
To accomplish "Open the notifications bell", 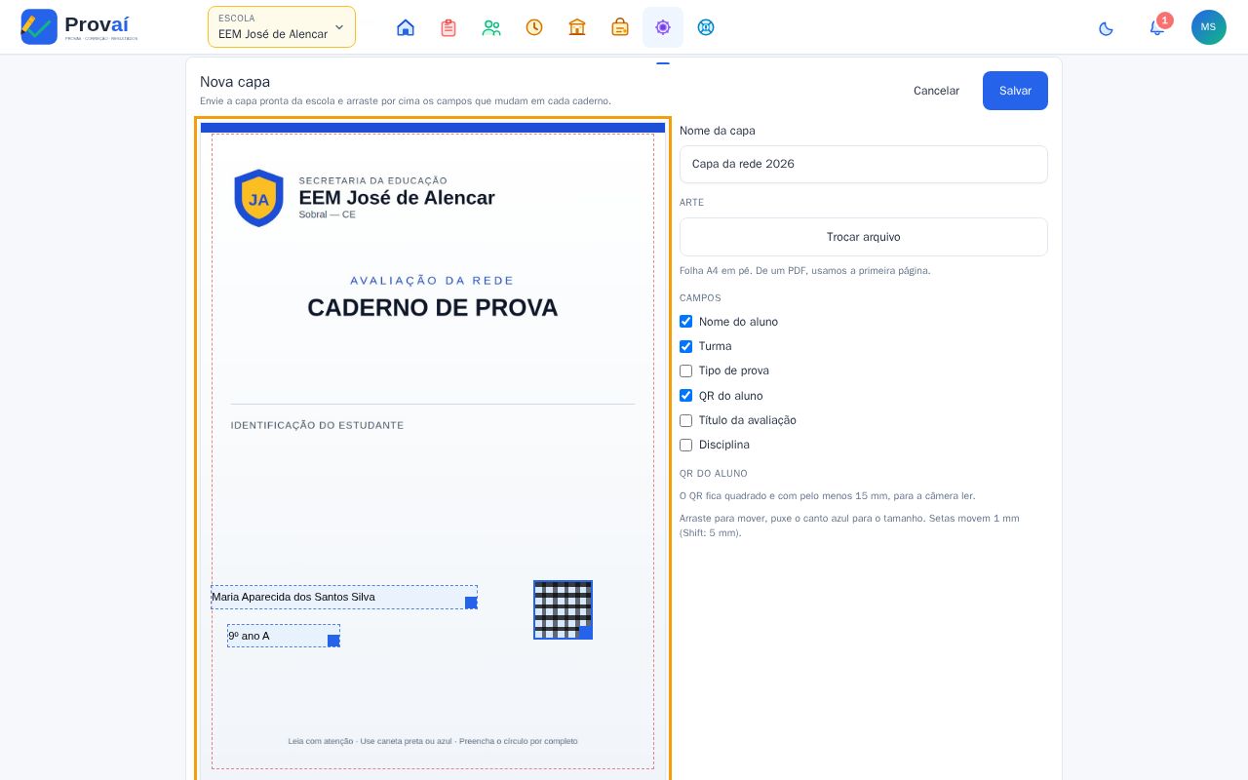I will coord(1157,27).
